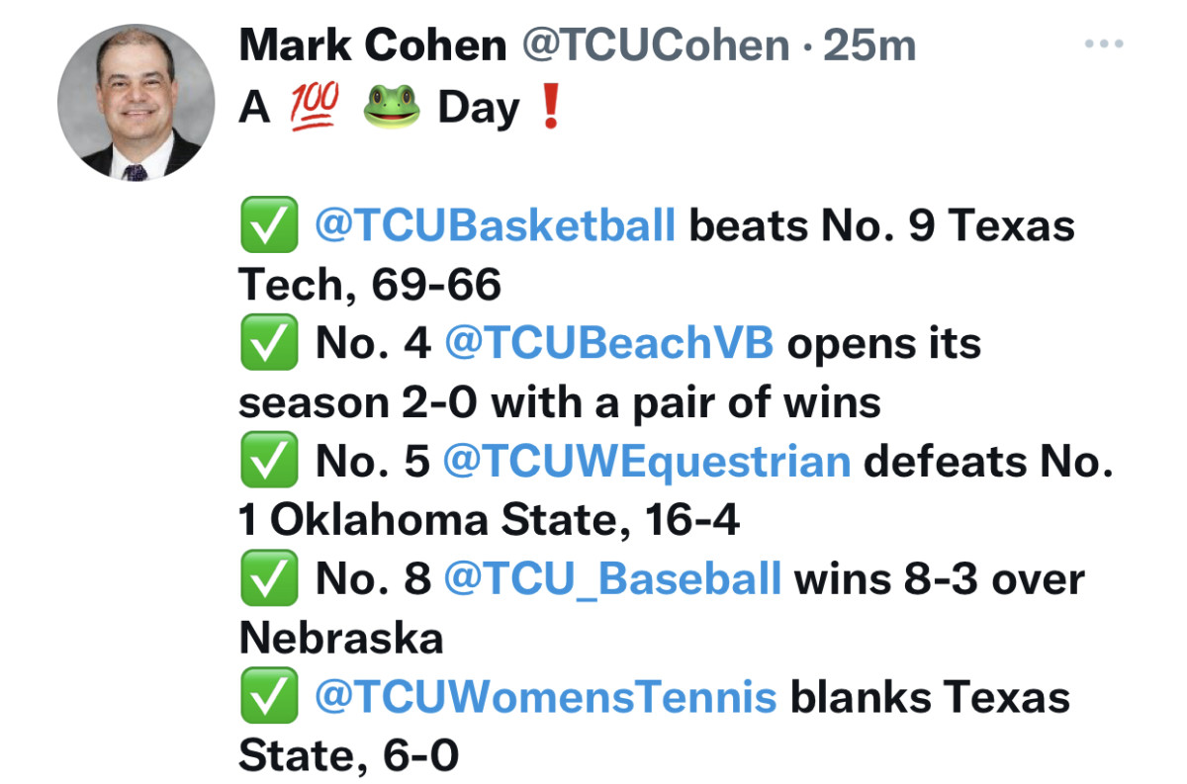Image resolution: width=1187 pixels, height=784 pixels.
Task: Open the @TCUBasketball mention
Action: 495,226
